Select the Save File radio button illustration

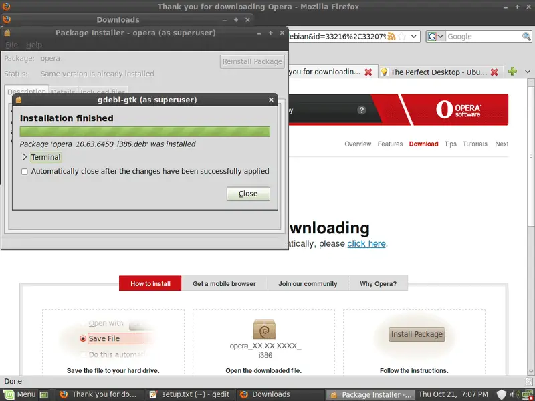point(82,338)
